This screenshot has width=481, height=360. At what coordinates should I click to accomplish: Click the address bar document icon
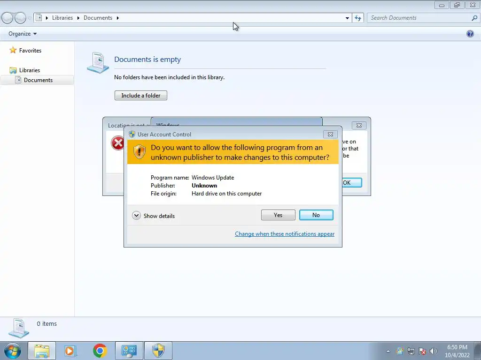pos(39,18)
